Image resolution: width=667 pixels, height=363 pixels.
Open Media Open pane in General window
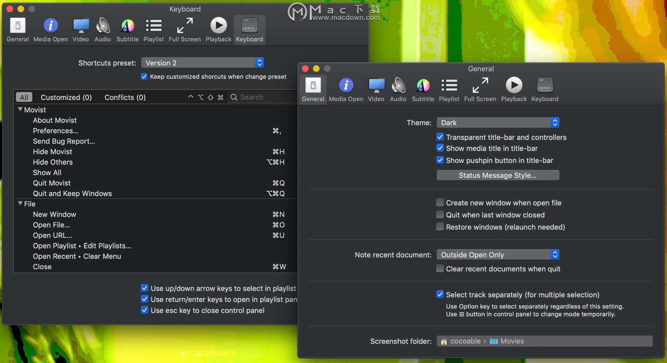tap(346, 89)
